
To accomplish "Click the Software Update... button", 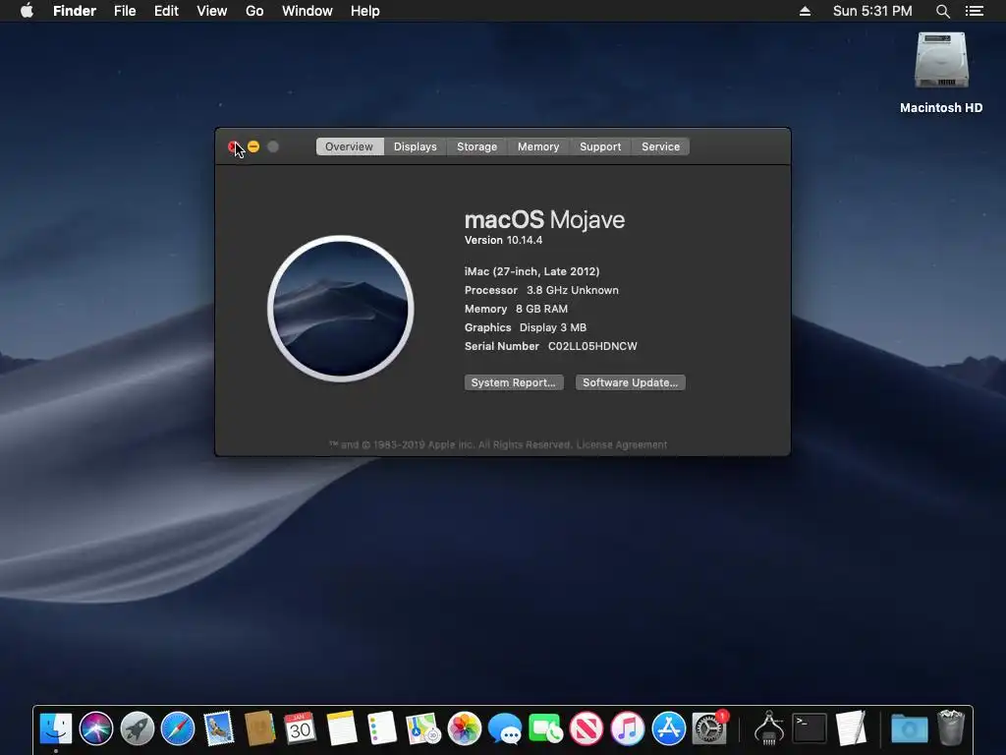I will [630, 382].
